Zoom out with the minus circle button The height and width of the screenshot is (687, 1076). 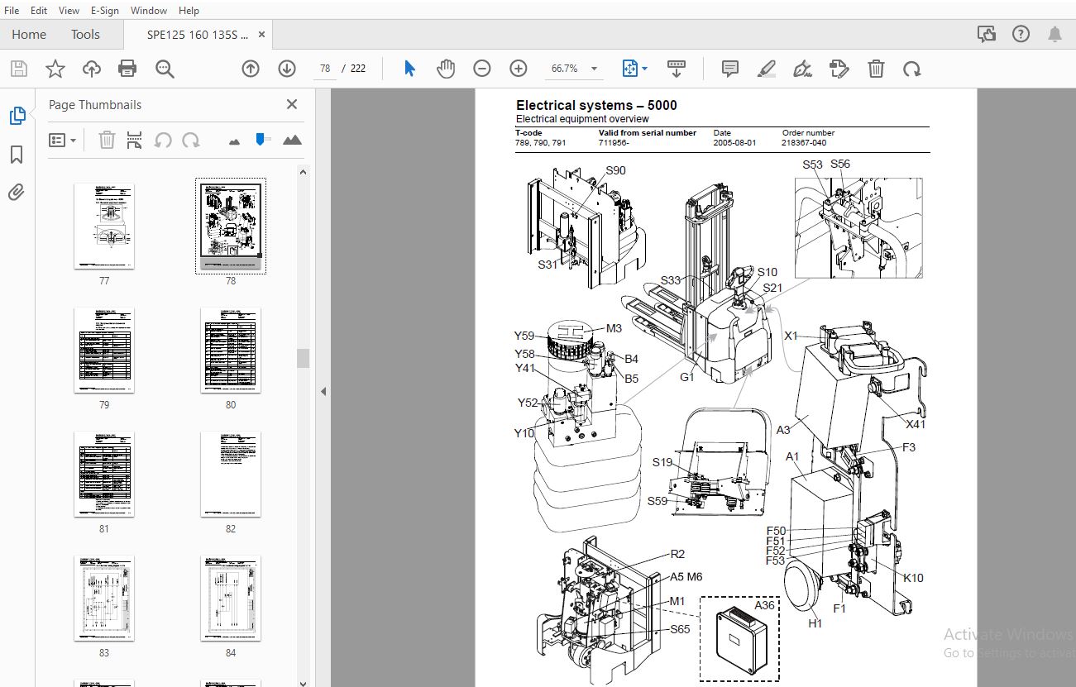tap(482, 69)
